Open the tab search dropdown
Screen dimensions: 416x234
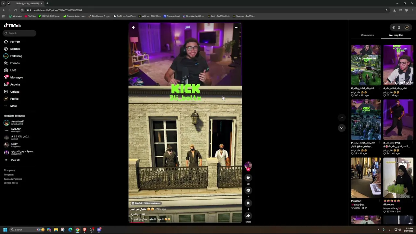pyautogui.click(x=3, y=3)
